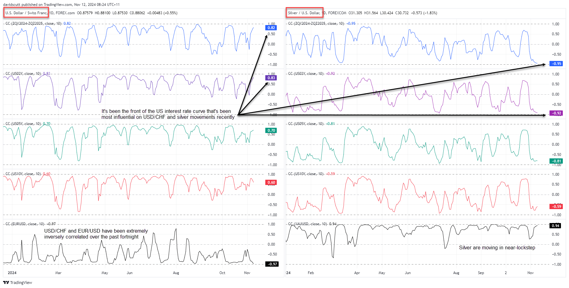
Task: Click the Silver change value -0.573 (-1.83%)
Action: pyautogui.click(x=424, y=13)
